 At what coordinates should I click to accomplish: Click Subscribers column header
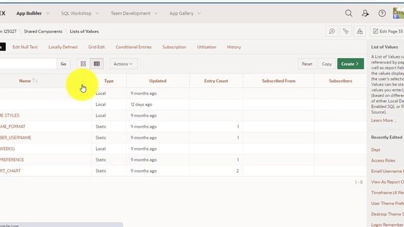tap(340, 81)
